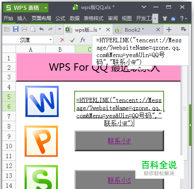Click the WPS For QQ title cell
194x189 pixels.
(98, 67)
